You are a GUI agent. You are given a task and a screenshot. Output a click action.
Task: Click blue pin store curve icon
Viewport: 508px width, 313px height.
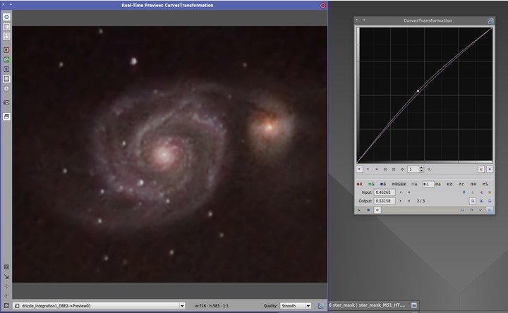[464, 192]
